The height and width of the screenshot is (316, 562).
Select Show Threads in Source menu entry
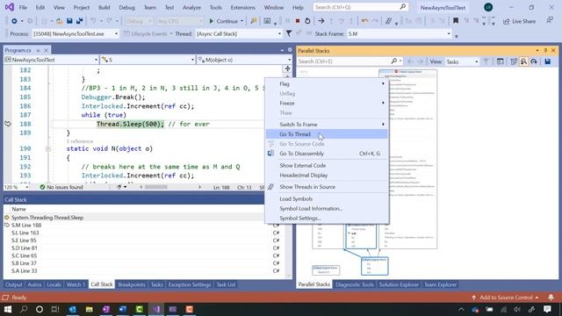point(326,187)
